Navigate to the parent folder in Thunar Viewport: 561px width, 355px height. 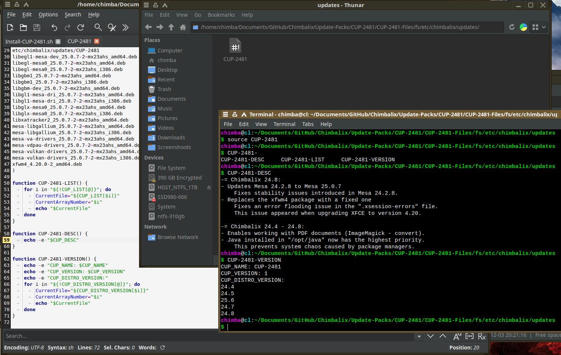coord(171,27)
